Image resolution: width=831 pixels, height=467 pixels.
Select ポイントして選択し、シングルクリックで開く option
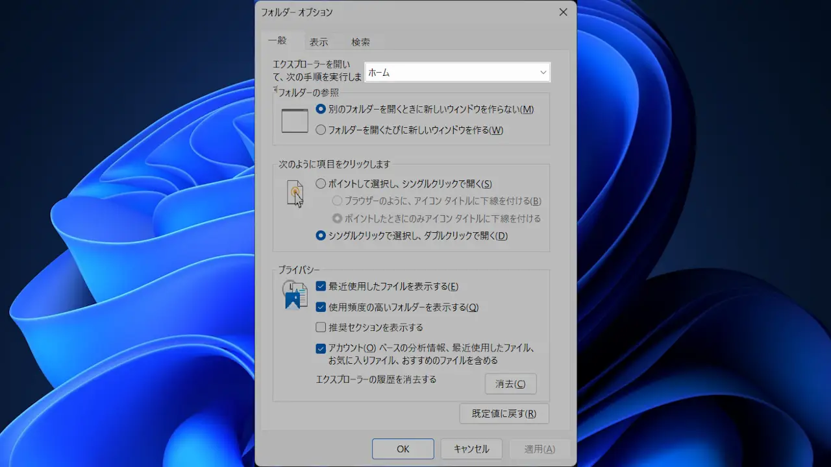(x=321, y=184)
